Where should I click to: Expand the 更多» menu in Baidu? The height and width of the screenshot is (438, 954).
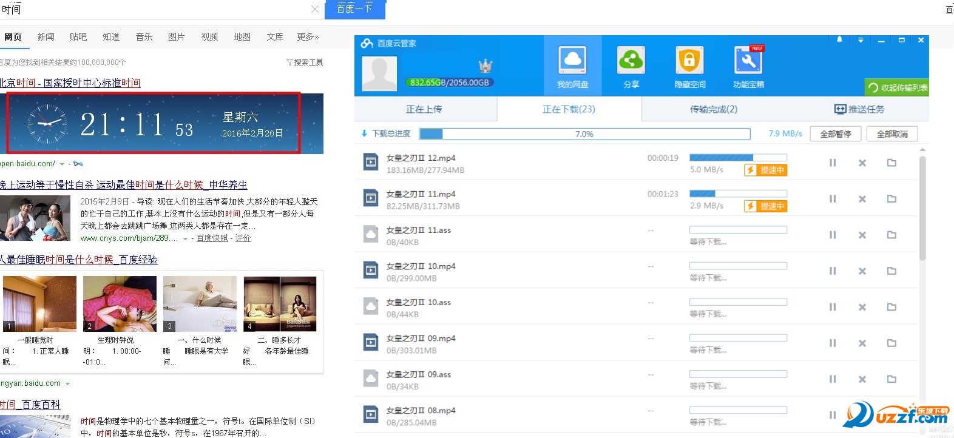[308, 37]
